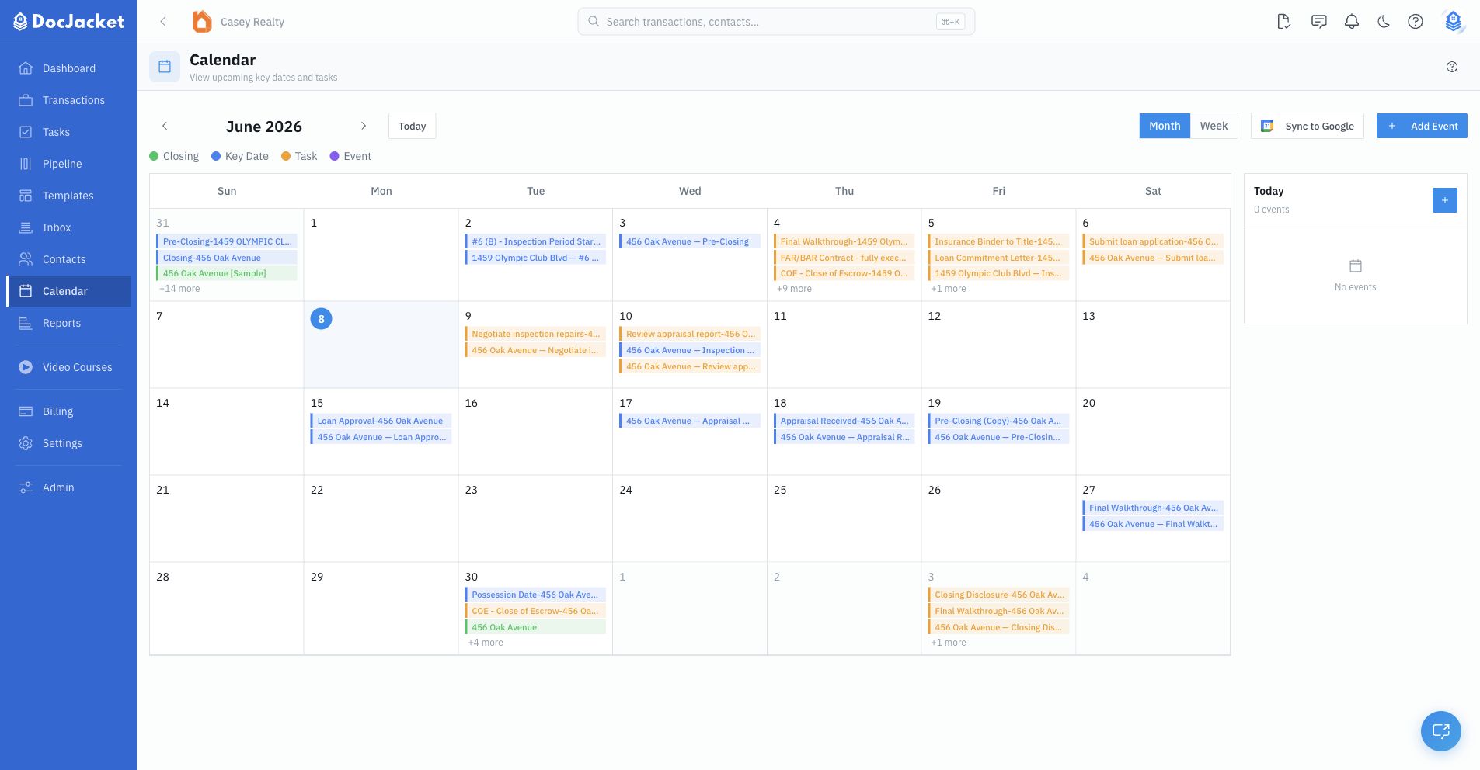Click Sync to Google button
This screenshot has height=770, width=1480.
pyautogui.click(x=1308, y=126)
